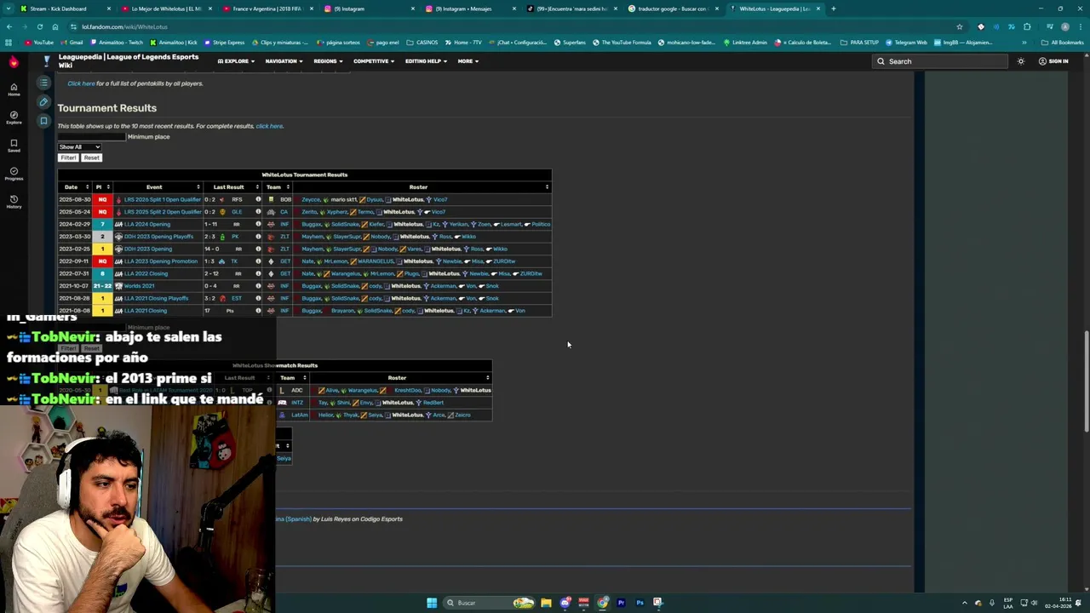Viewport: 1090px width, 613px height.
Task: Toggle the light/dark theme sun icon
Action: pyautogui.click(x=1021, y=61)
